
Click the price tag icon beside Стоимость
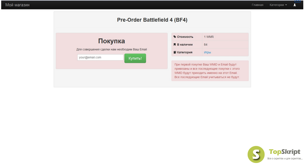click(175, 37)
